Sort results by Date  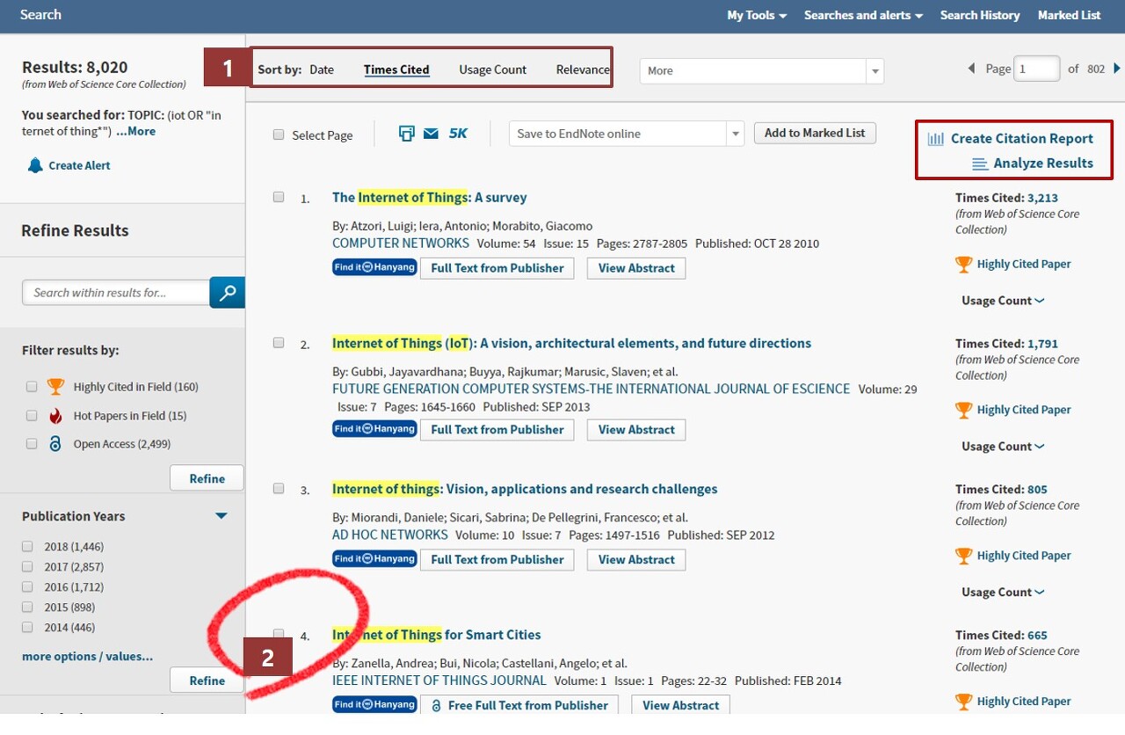tap(322, 69)
